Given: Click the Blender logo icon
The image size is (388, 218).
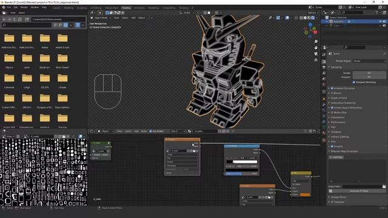Looking at the screenshot, I should coord(4,7).
